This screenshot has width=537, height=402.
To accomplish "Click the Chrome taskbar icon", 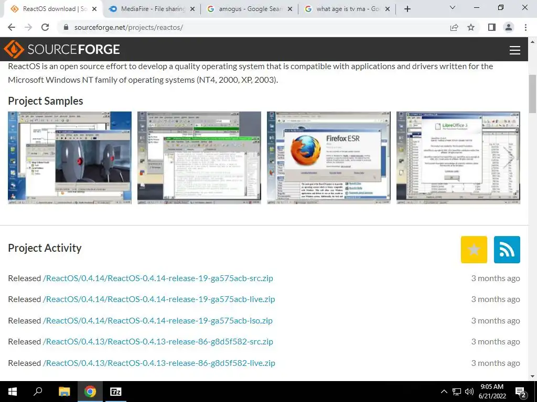I will [x=90, y=392].
